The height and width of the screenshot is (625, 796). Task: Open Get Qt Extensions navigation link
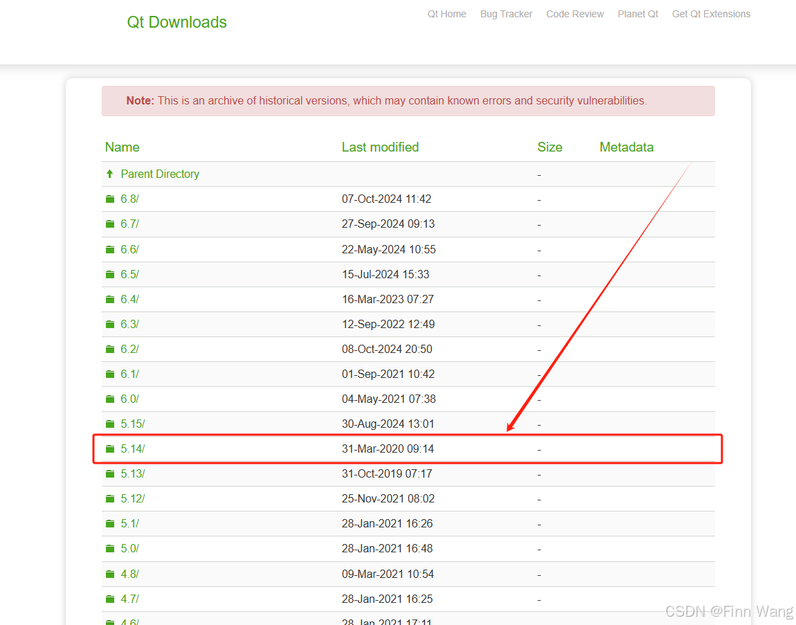[x=712, y=15]
